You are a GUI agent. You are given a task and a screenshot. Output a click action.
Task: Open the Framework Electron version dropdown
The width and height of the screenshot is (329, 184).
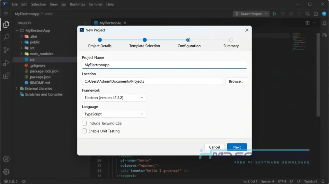point(114,97)
